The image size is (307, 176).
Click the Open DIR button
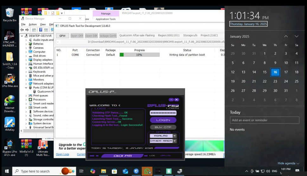[91, 36]
